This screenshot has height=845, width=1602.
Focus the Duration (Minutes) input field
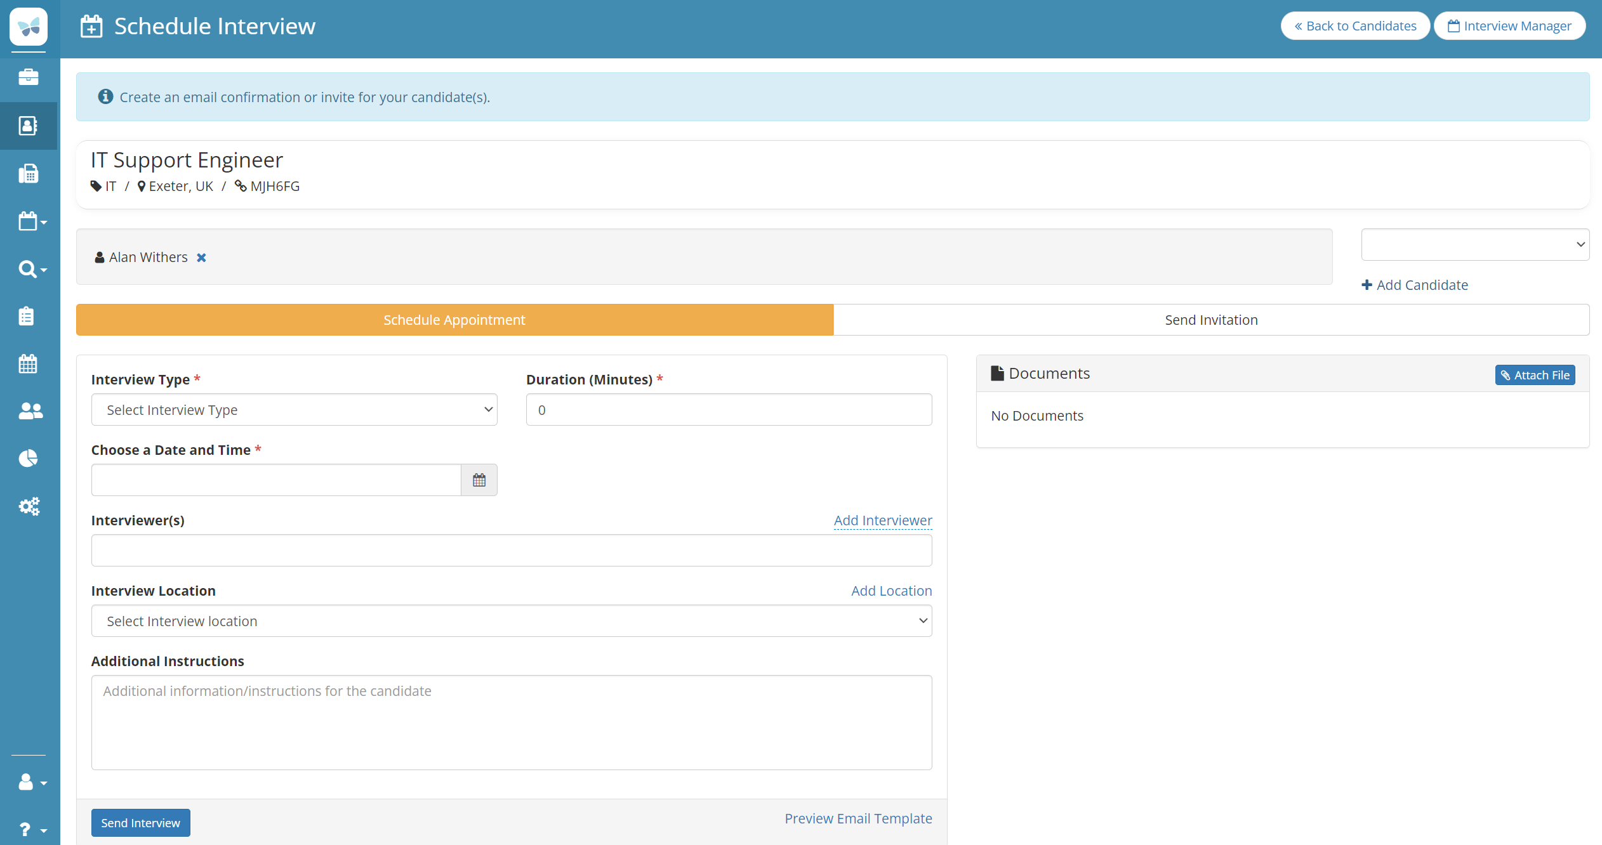(x=728, y=410)
